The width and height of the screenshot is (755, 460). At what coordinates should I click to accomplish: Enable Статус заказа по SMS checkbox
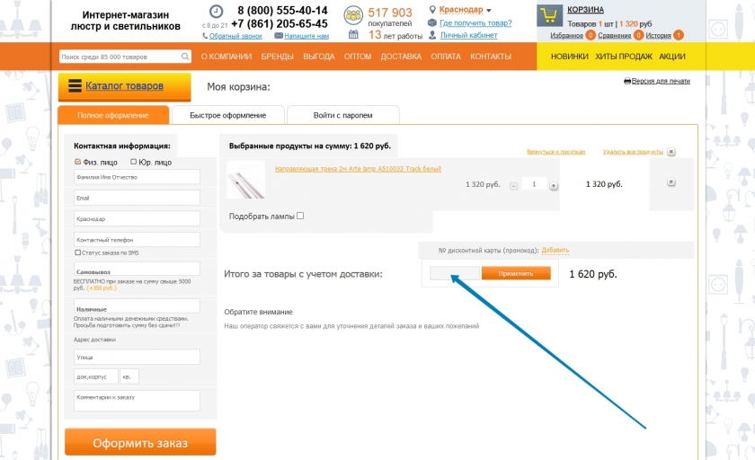tap(77, 252)
